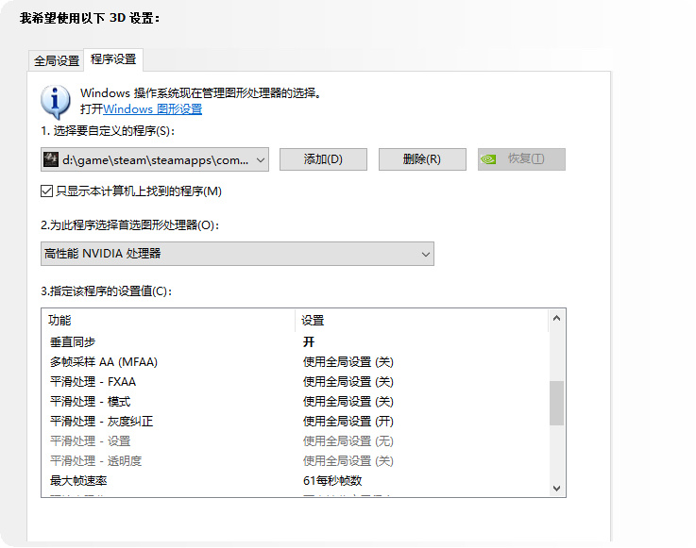Click the 恢复 button

(x=521, y=159)
